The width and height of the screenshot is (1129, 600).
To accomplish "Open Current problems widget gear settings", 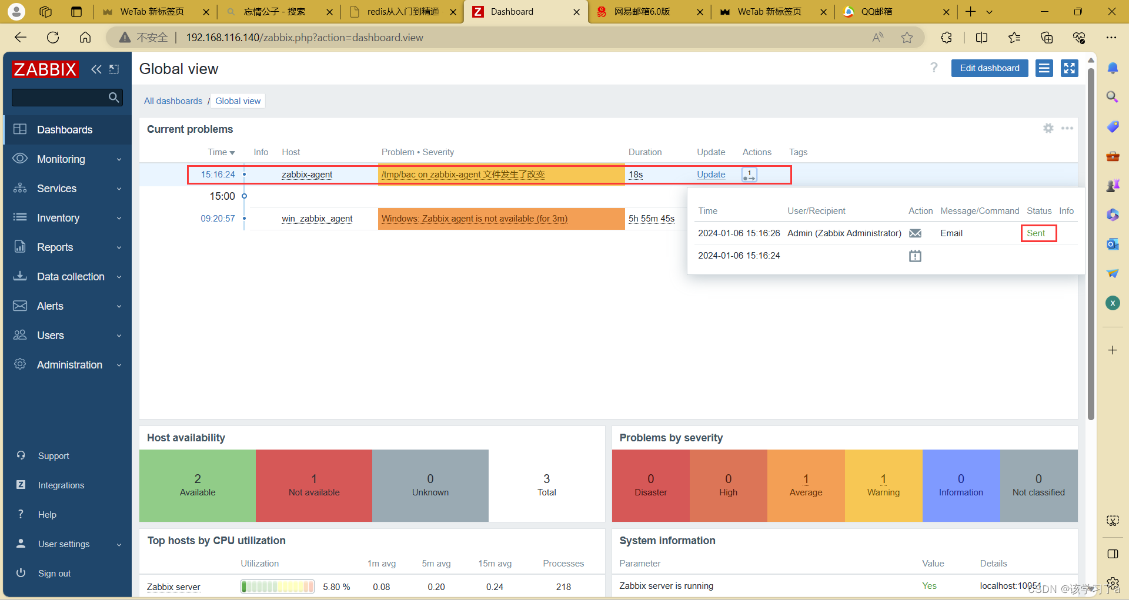I will point(1048,128).
